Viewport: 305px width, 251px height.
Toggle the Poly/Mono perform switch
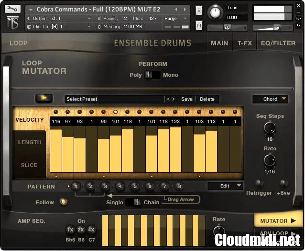click(x=152, y=75)
